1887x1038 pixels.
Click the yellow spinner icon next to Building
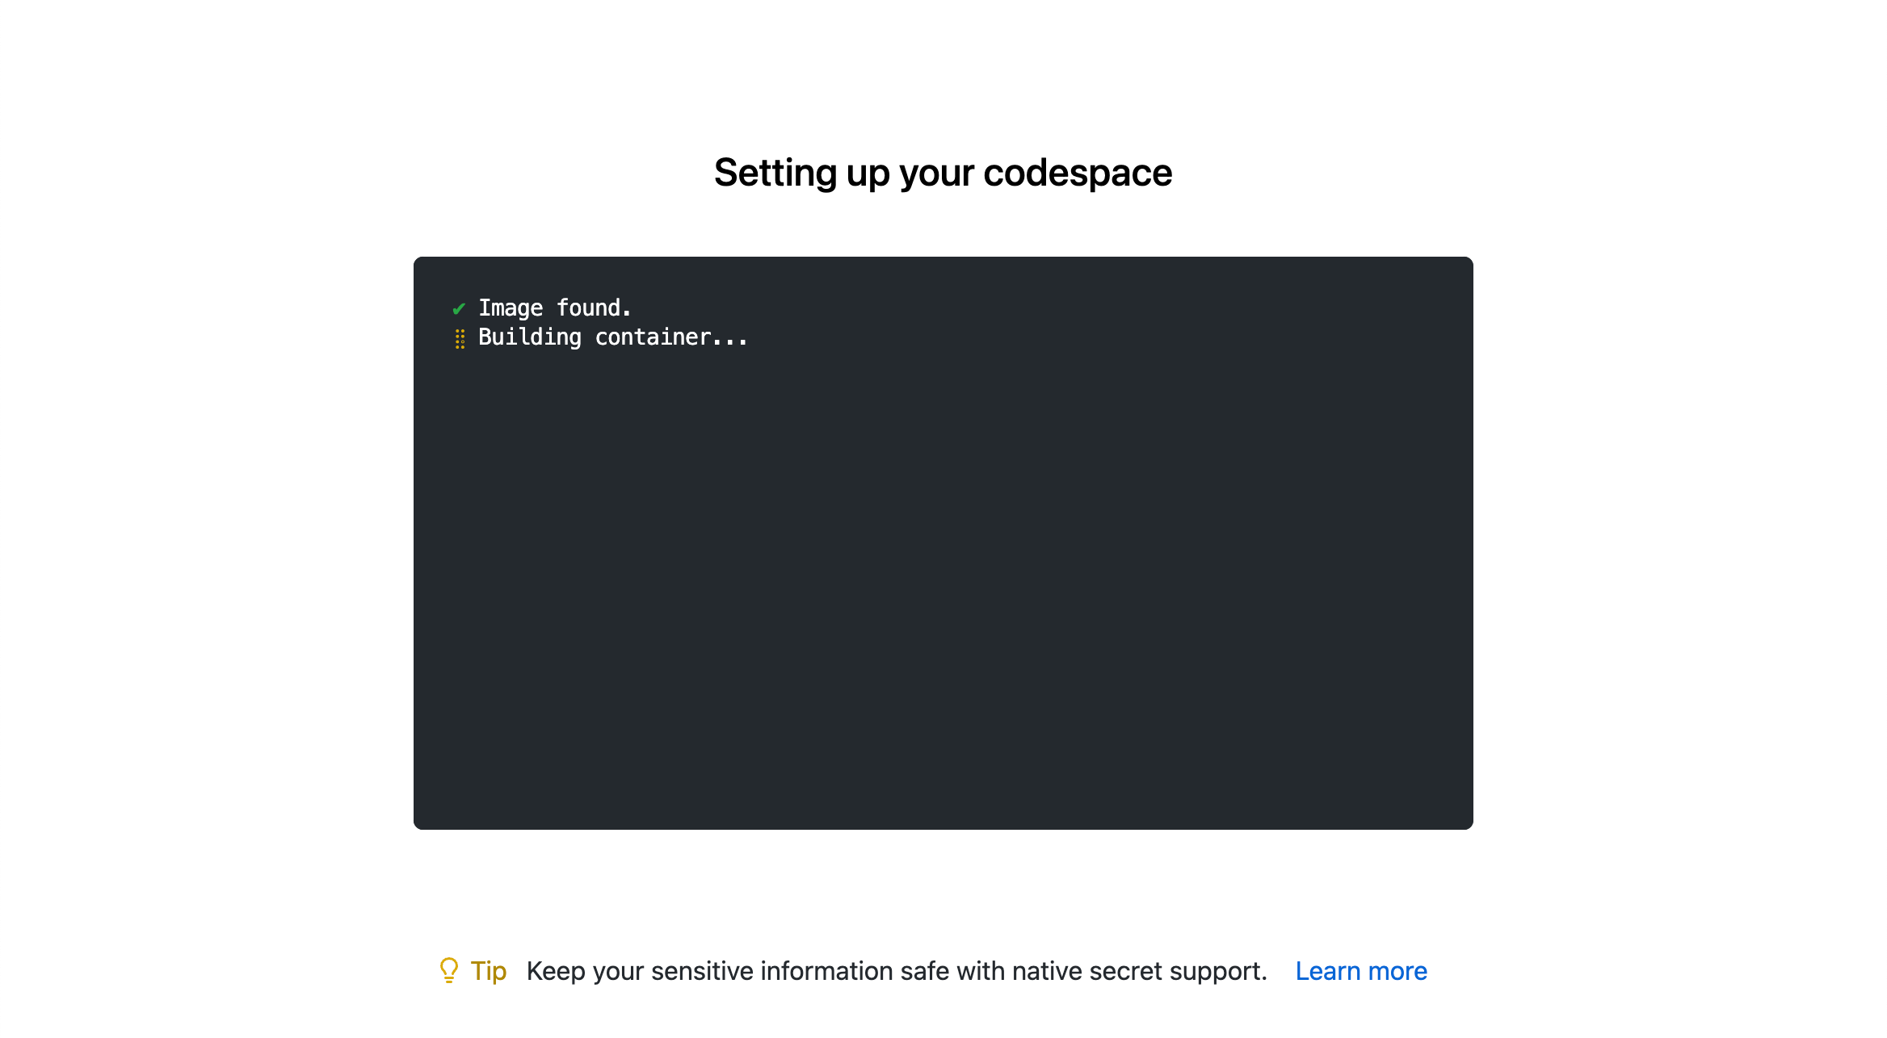click(458, 337)
